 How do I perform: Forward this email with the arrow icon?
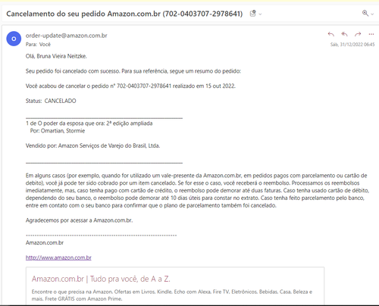point(358,34)
